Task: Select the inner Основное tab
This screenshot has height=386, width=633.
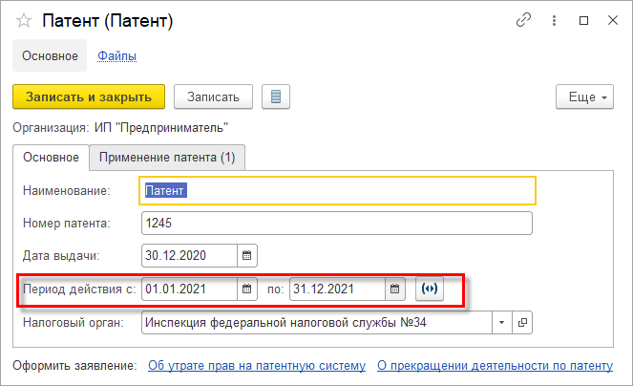Action: tap(51, 157)
